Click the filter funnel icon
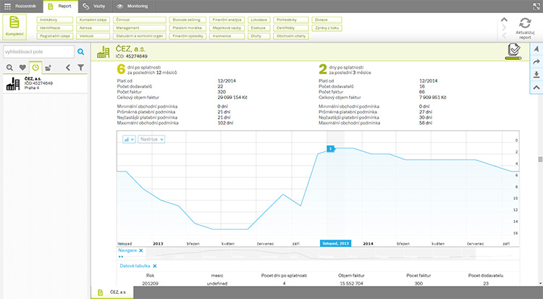 click(x=80, y=67)
